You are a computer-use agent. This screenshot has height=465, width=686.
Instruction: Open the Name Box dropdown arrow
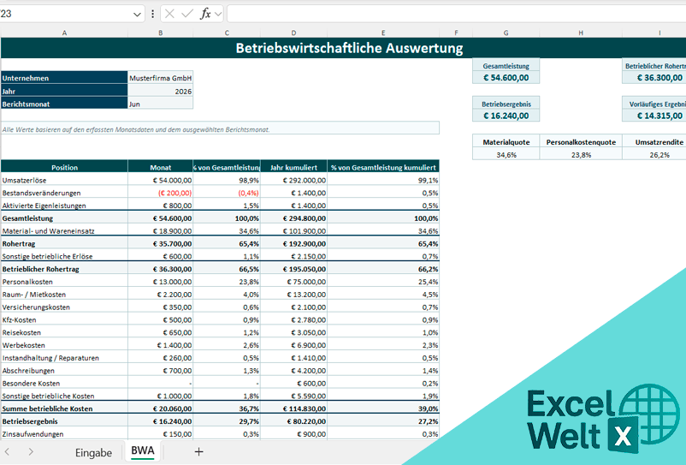tap(138, 14)
